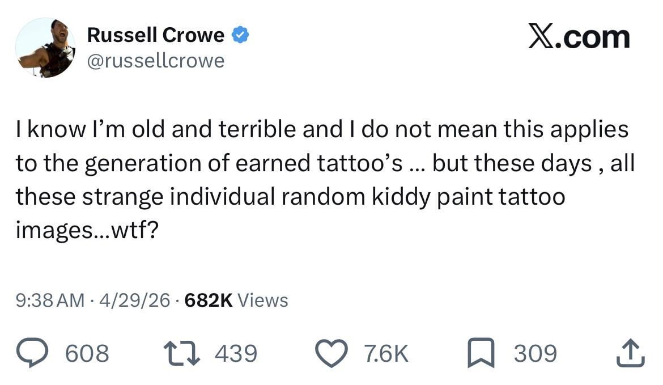Click the X.com logo
The image size is (663, 385).
(579, 37)
